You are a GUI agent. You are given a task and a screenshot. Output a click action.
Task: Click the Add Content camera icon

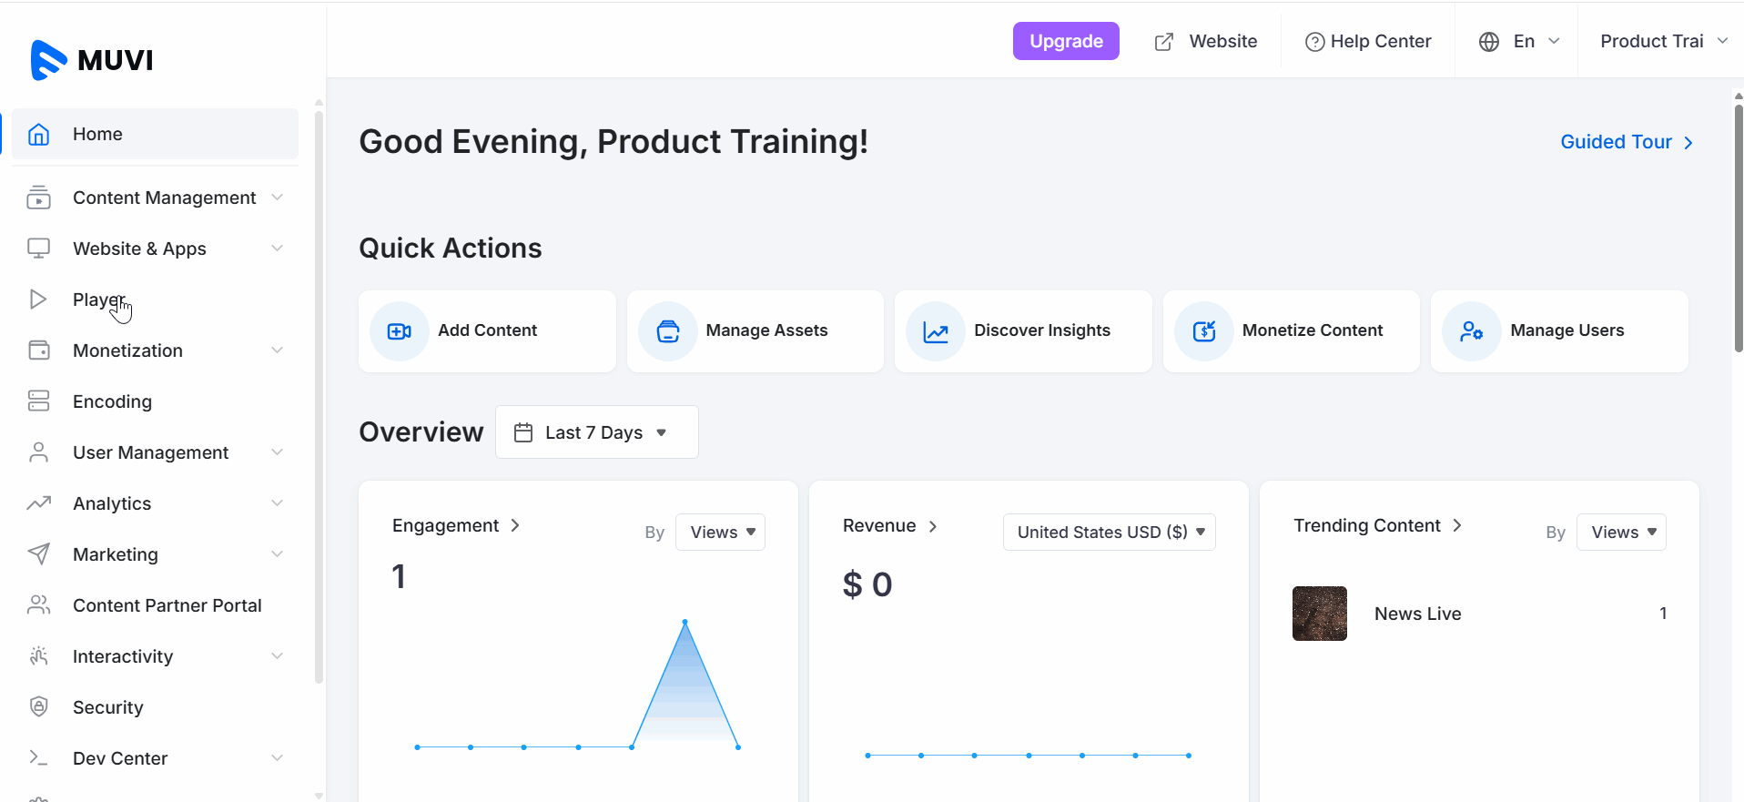click(x=399, y=331)
